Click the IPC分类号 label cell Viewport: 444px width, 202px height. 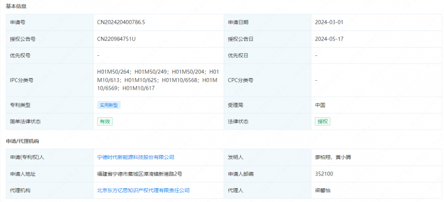point(49,80)
